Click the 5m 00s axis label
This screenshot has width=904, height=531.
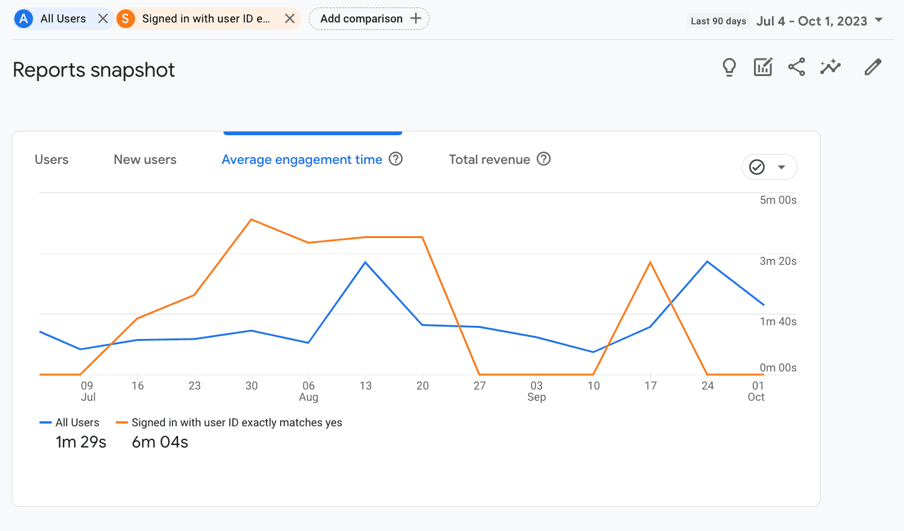click(x=778, y=200)
